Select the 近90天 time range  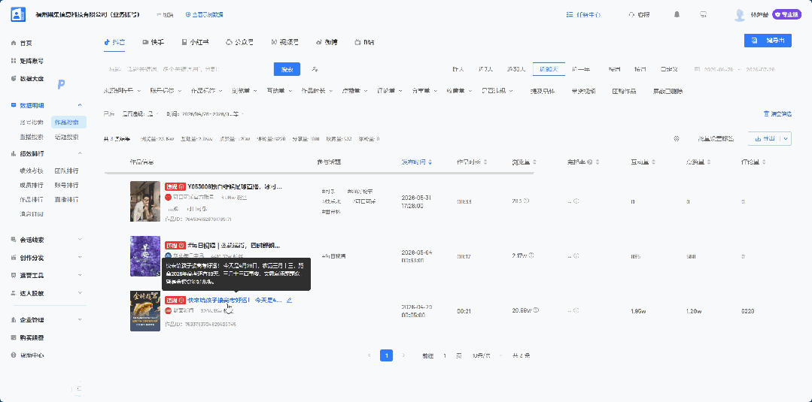tap(549, 69)
